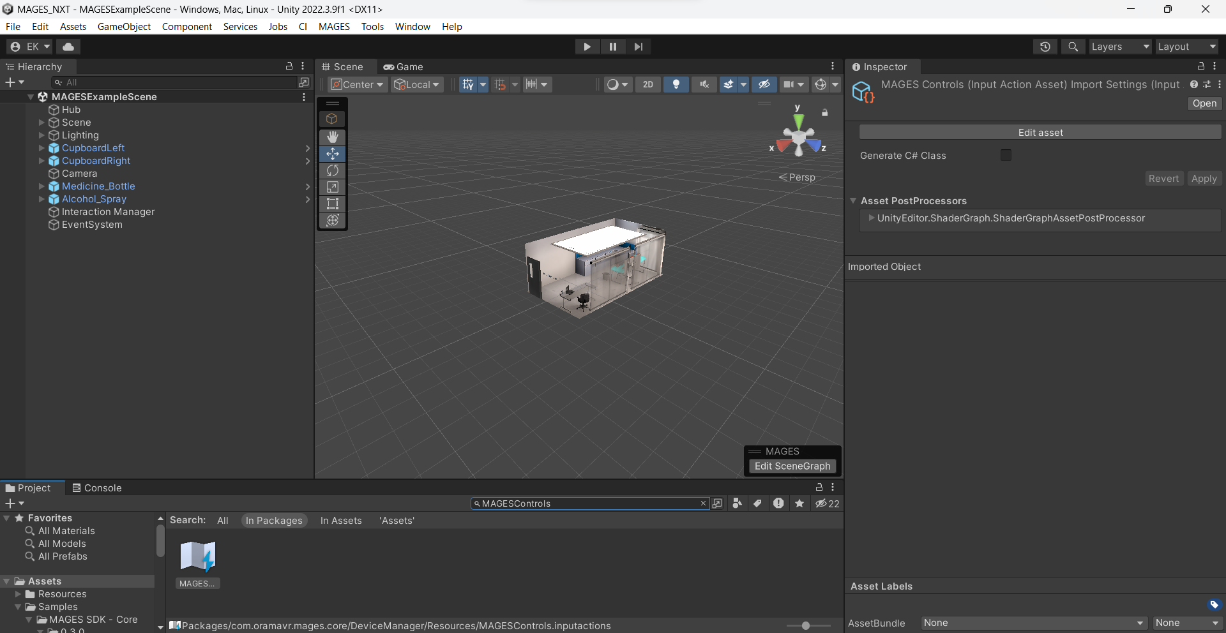Enable Generate C# Class checkbox
Viewport: 1226px width, 633px height.
click(1006, 155)
